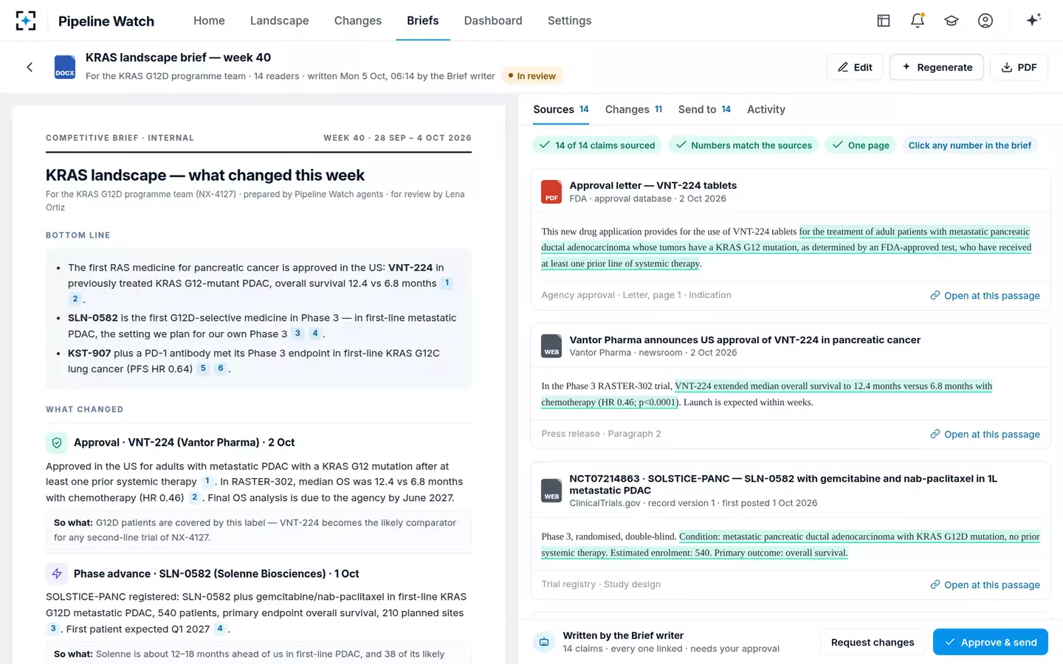The width and height of the screenshot is (1063, 664).
Task: Click the 'One page' chip
Action: [x=861, y=145]
